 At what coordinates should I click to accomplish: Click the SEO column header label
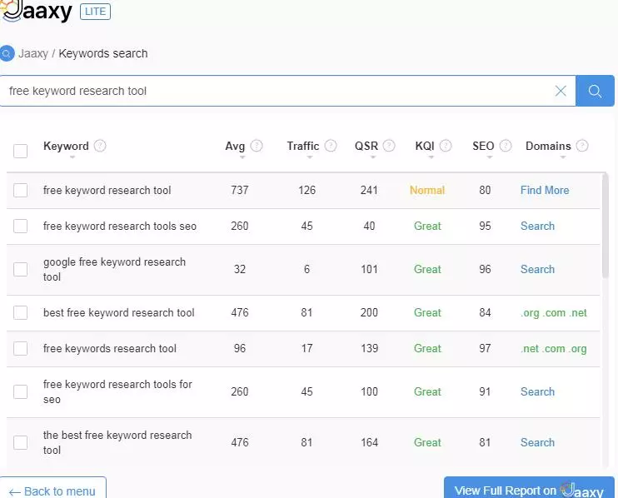point(483,147)
